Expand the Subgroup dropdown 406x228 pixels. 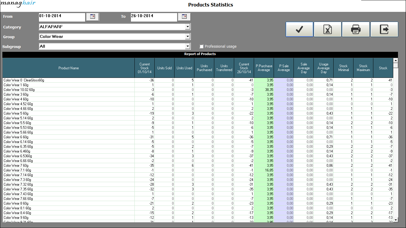pos(187,46)
